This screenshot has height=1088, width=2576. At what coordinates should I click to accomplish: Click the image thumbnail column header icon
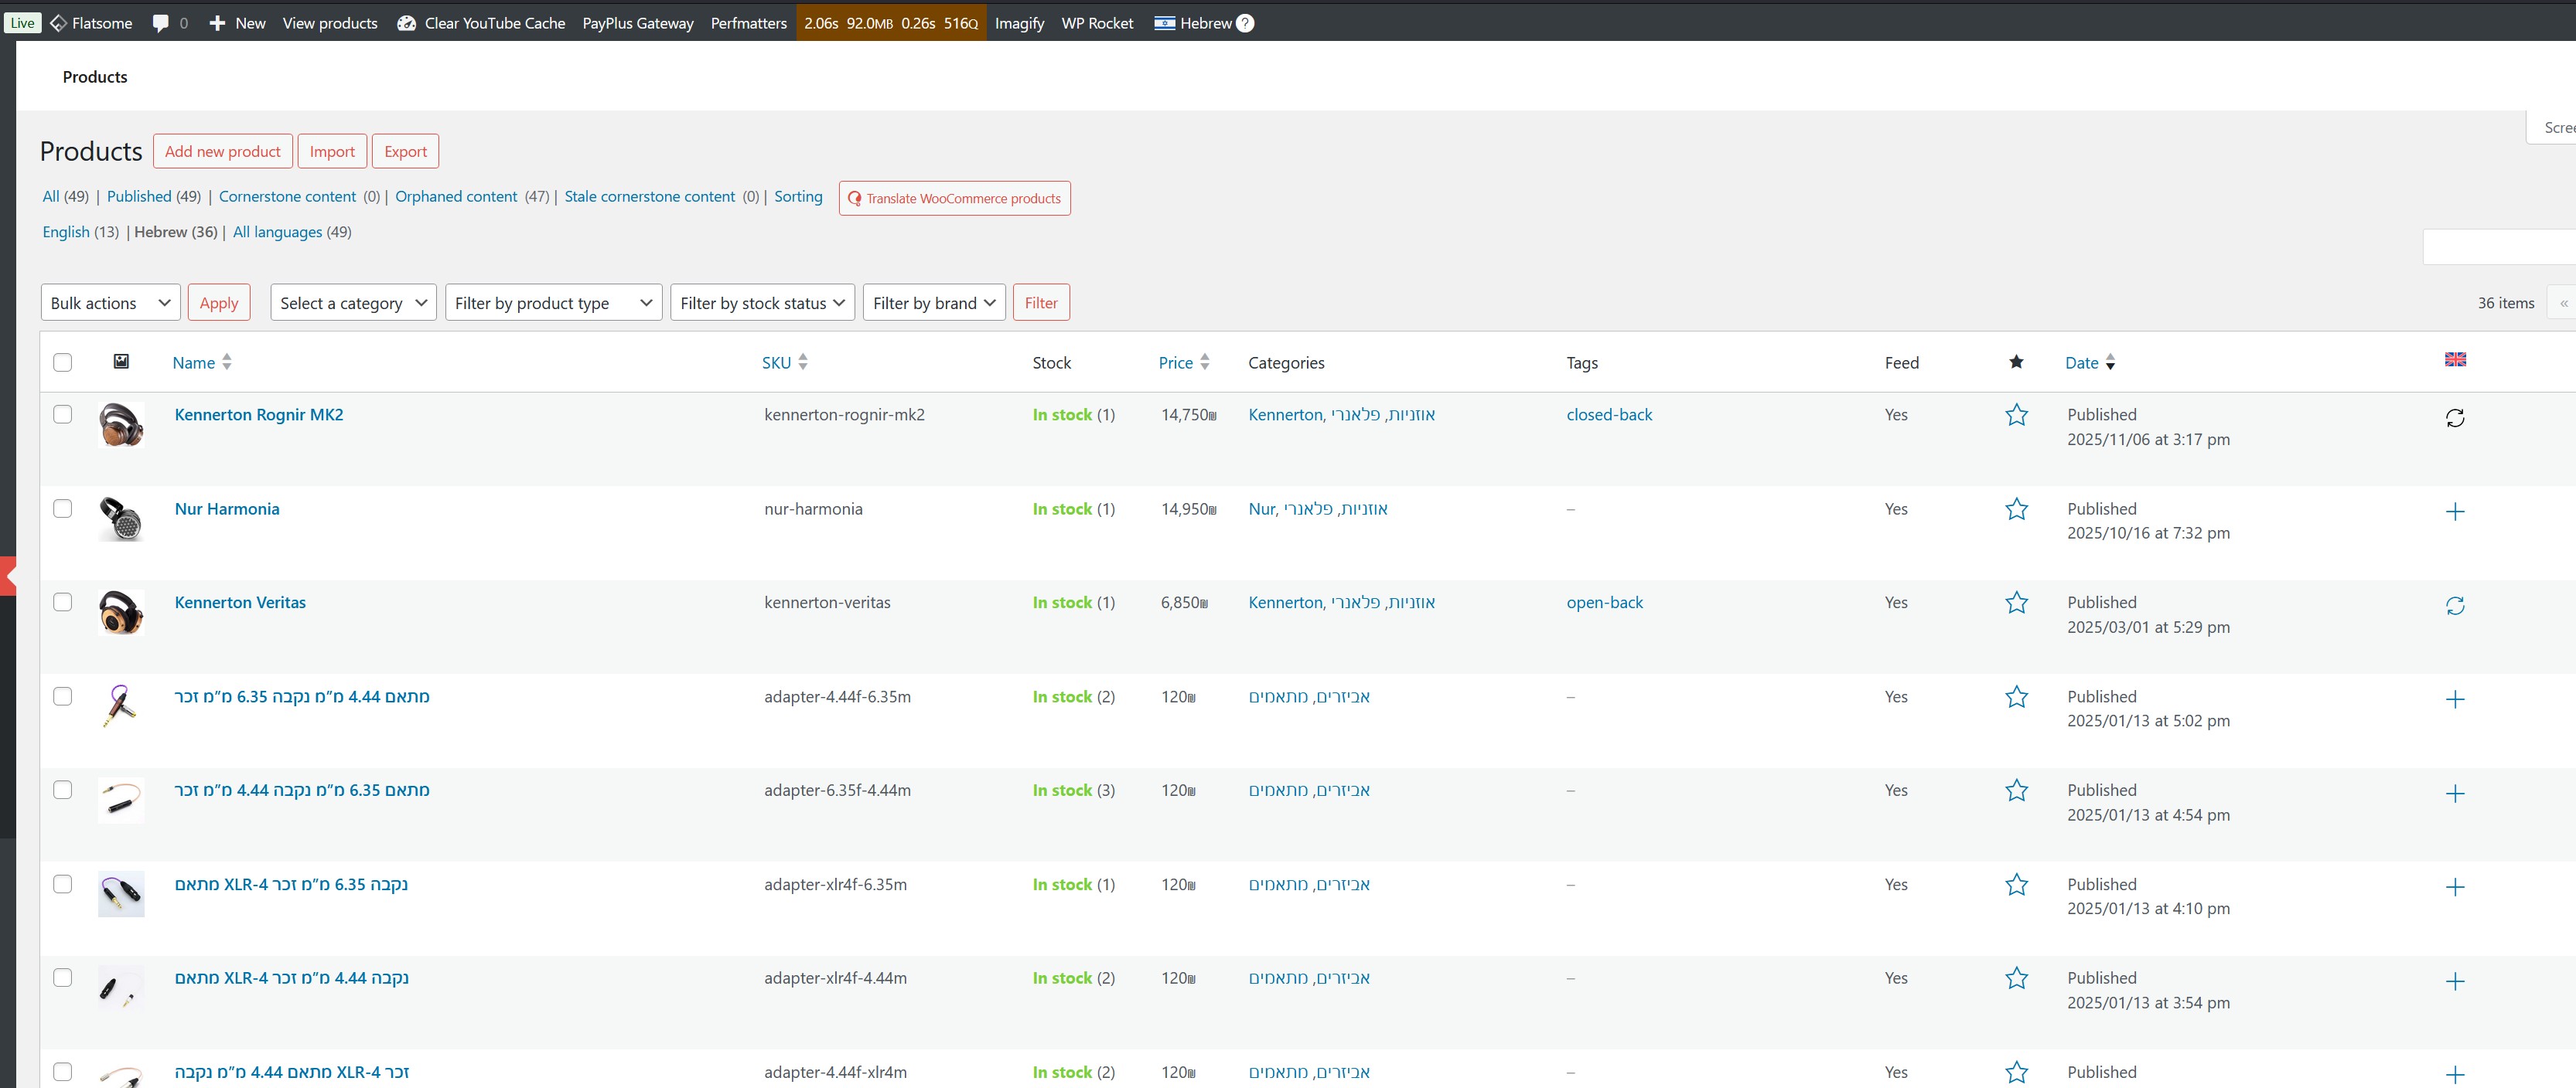coord(121,362)
